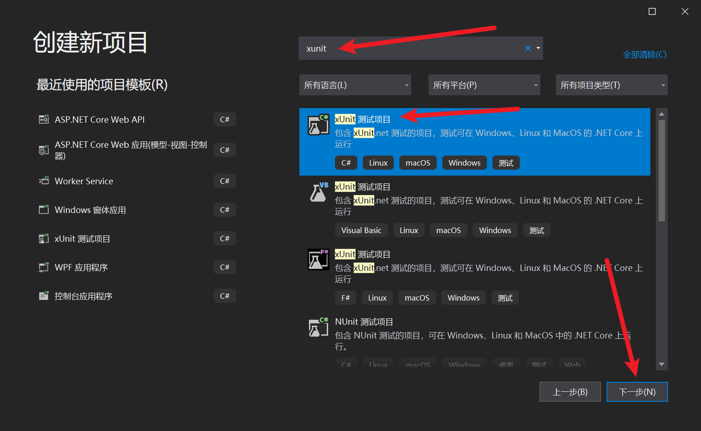Select xUnit 测试项目 in recent templates list
Screen dimensions: 701x431
83,239
